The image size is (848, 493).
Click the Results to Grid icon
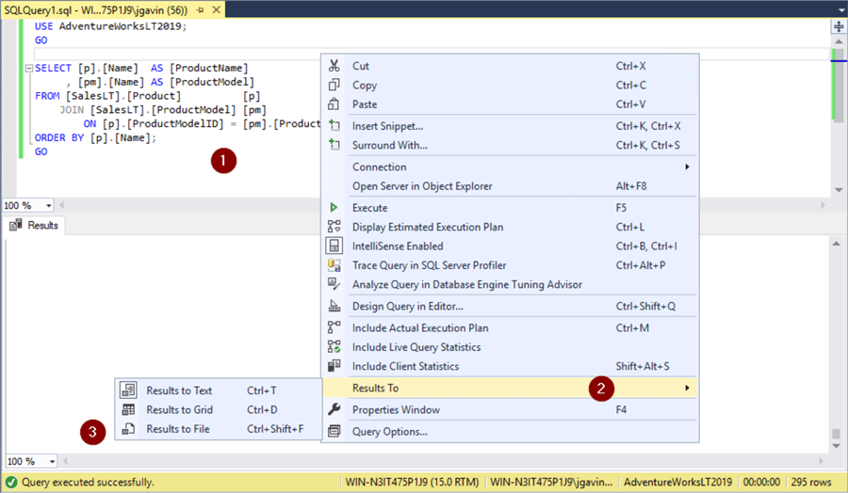[128, 410]
